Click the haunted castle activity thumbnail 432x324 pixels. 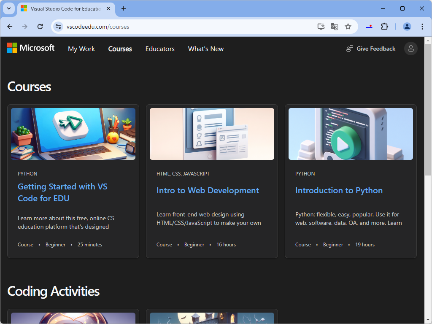click(x=212, y=318)
